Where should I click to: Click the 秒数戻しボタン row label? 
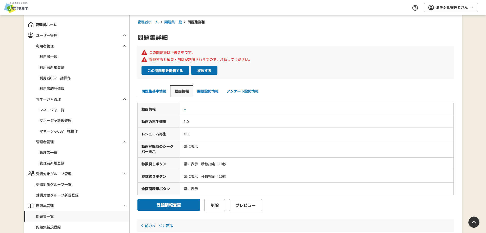pyautogui.click(x=154, y=164)
